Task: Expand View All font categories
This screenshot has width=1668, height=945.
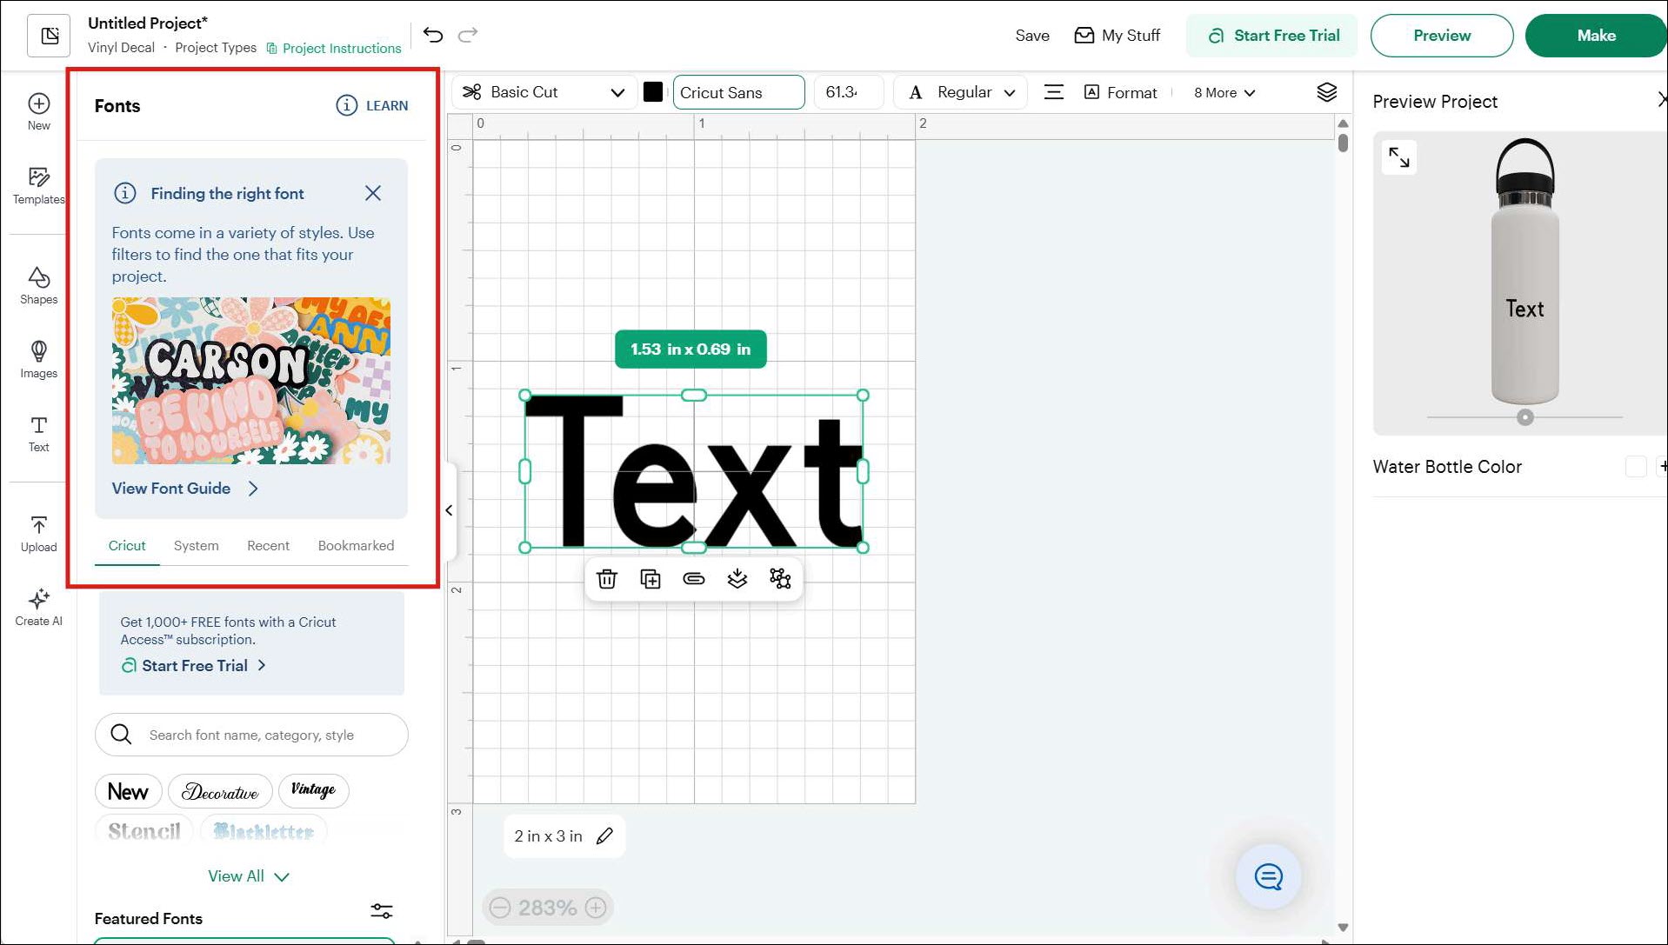Action: [249, 876]
